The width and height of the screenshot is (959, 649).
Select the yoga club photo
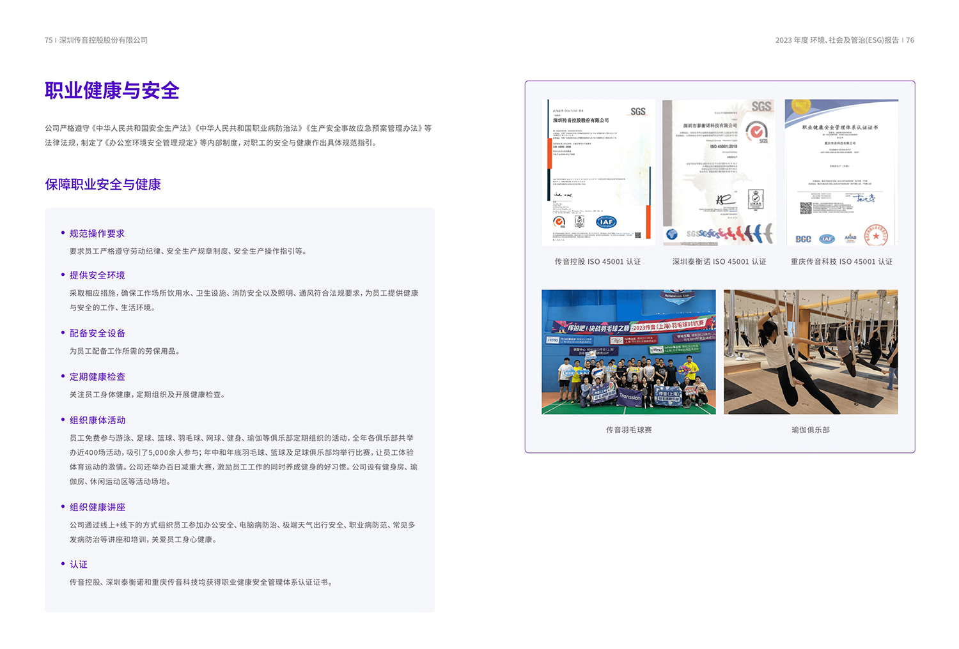(x=811, y=352)
